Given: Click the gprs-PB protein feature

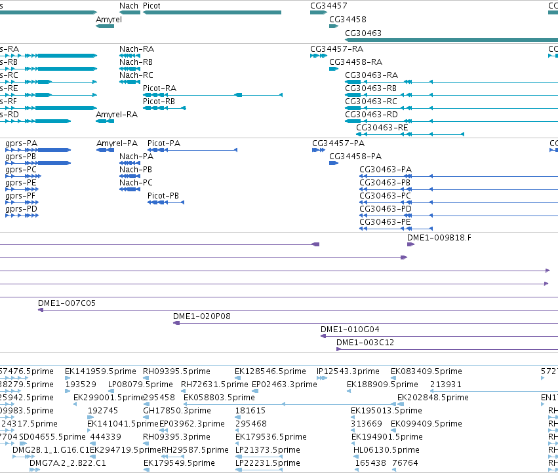Looking at the screenshot, I should (x=38, y=163).
